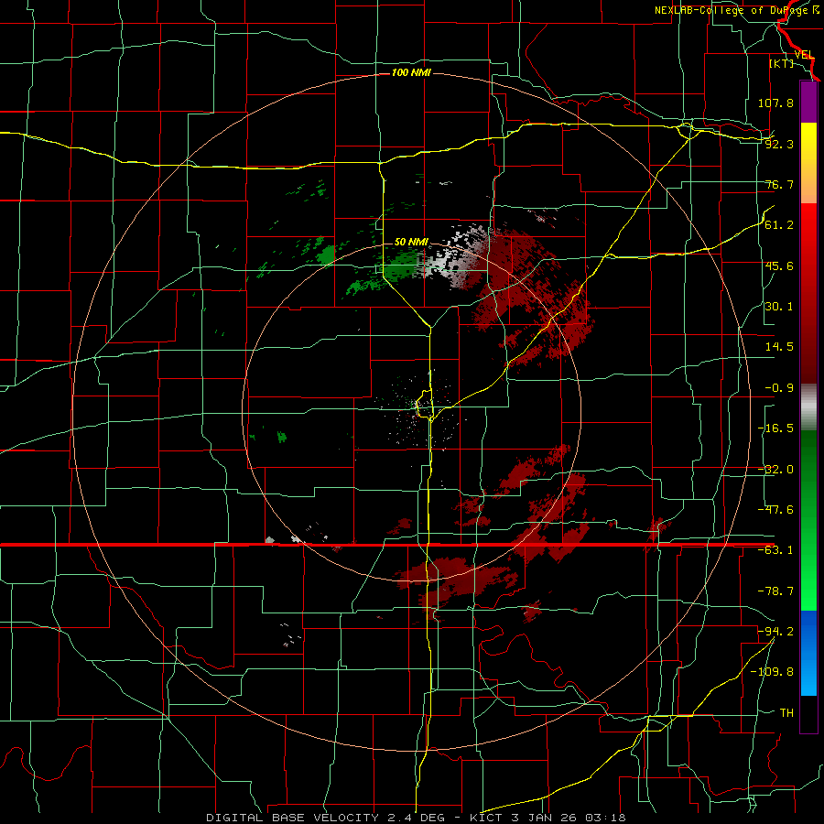Select the 76.7 velocity scale value
The height and width of the screenshot is (824, 824).
779,184
